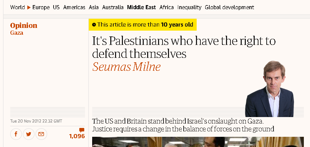Open Global development section
Viewport: 310px width, 147px height.
(229, 7)
